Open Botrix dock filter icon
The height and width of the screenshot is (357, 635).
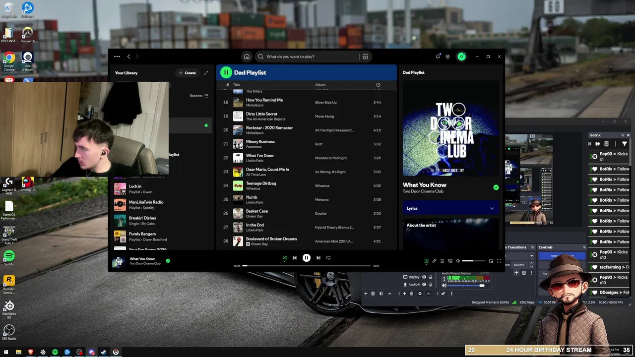[x=625, y=144]
